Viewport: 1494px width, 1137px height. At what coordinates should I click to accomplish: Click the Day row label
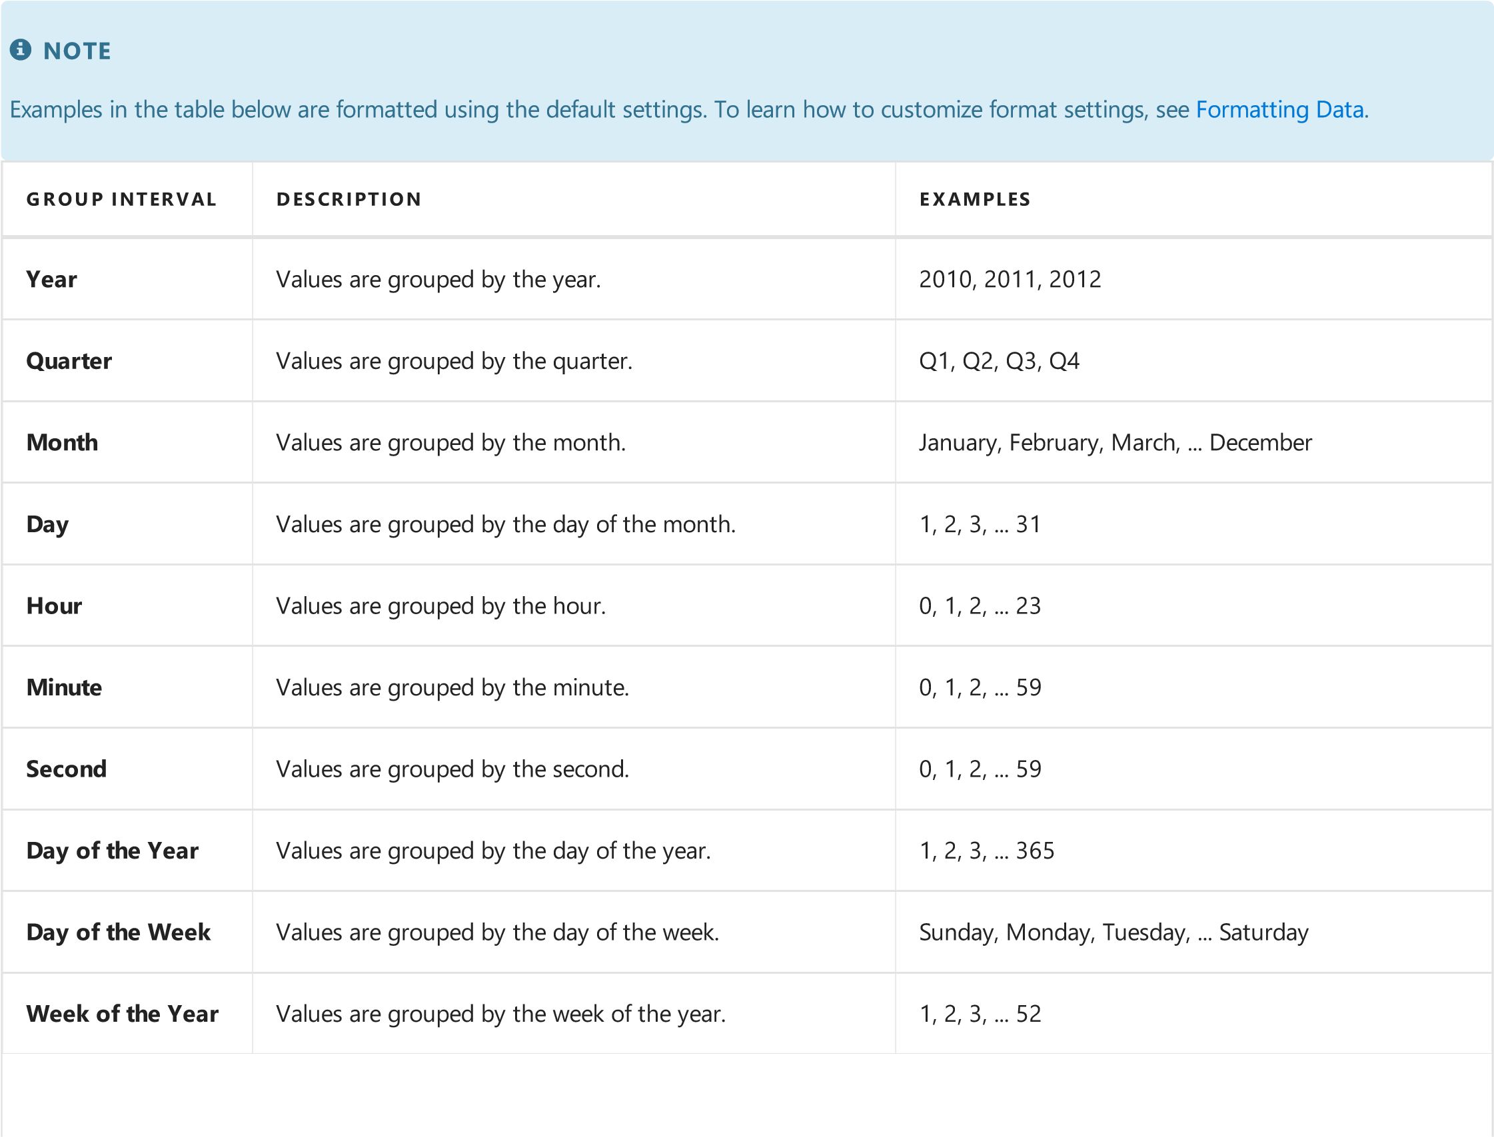point(47,524)
